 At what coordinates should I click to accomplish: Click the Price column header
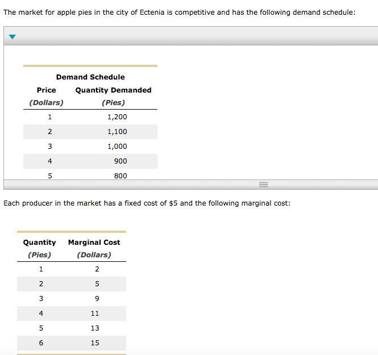point(47,90)
